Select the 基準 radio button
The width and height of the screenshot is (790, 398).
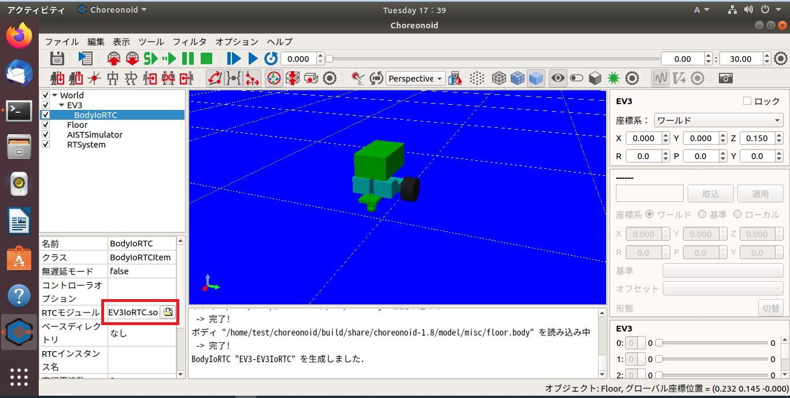[702, 215]
